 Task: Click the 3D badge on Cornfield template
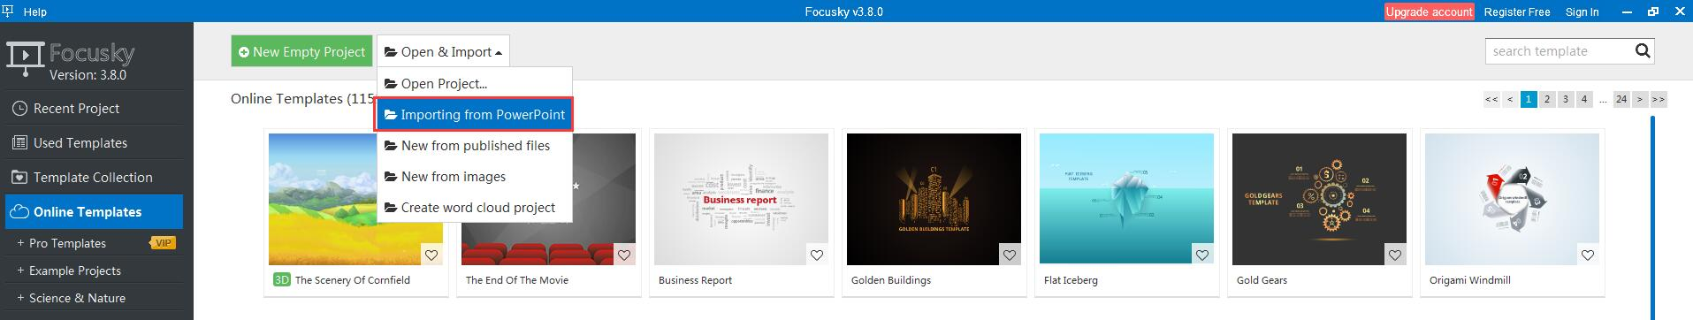(x=282, y=279)
